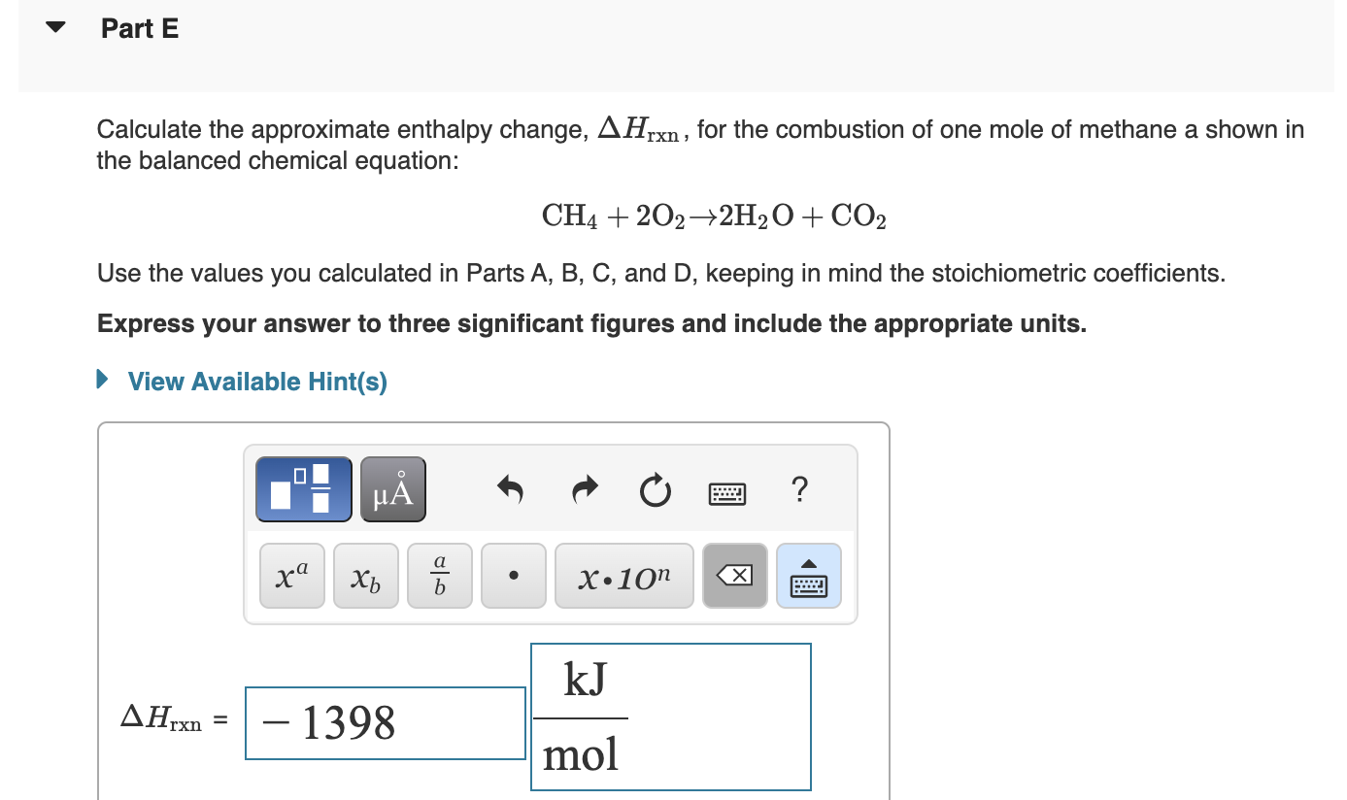
Task: Select the kJ/mol units entry box
Action: 670,716
